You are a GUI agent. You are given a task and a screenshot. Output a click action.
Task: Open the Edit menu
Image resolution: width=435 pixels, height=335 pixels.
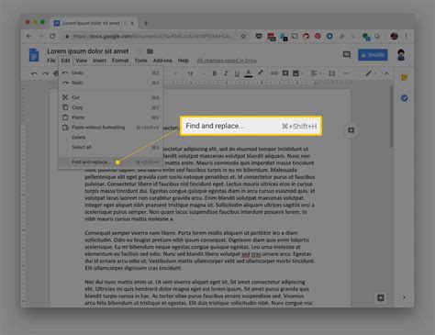pyautogui.click(x=65, y=61)
